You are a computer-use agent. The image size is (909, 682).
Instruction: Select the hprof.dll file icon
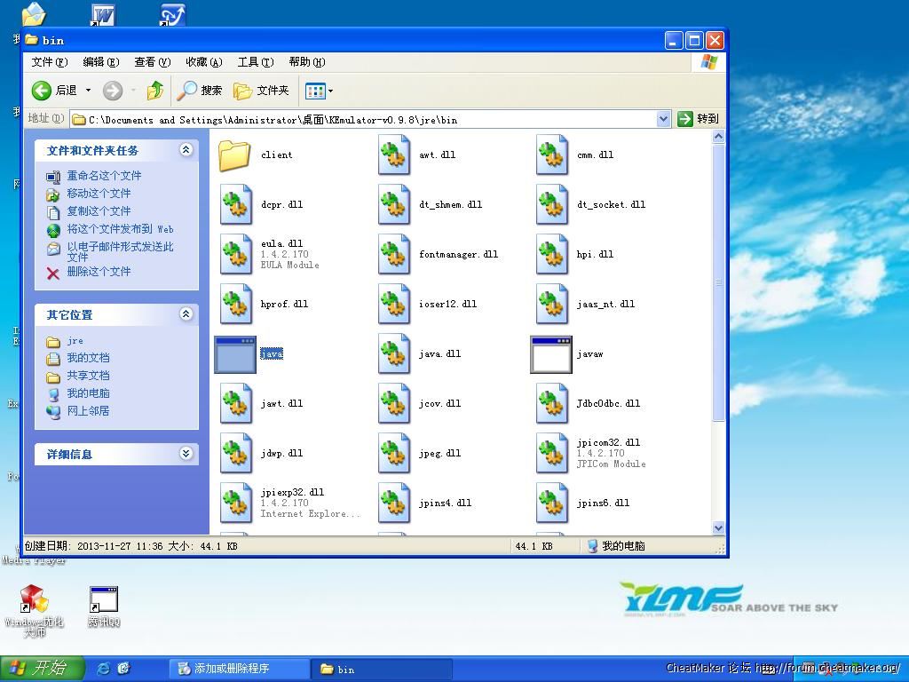point(235,305)
